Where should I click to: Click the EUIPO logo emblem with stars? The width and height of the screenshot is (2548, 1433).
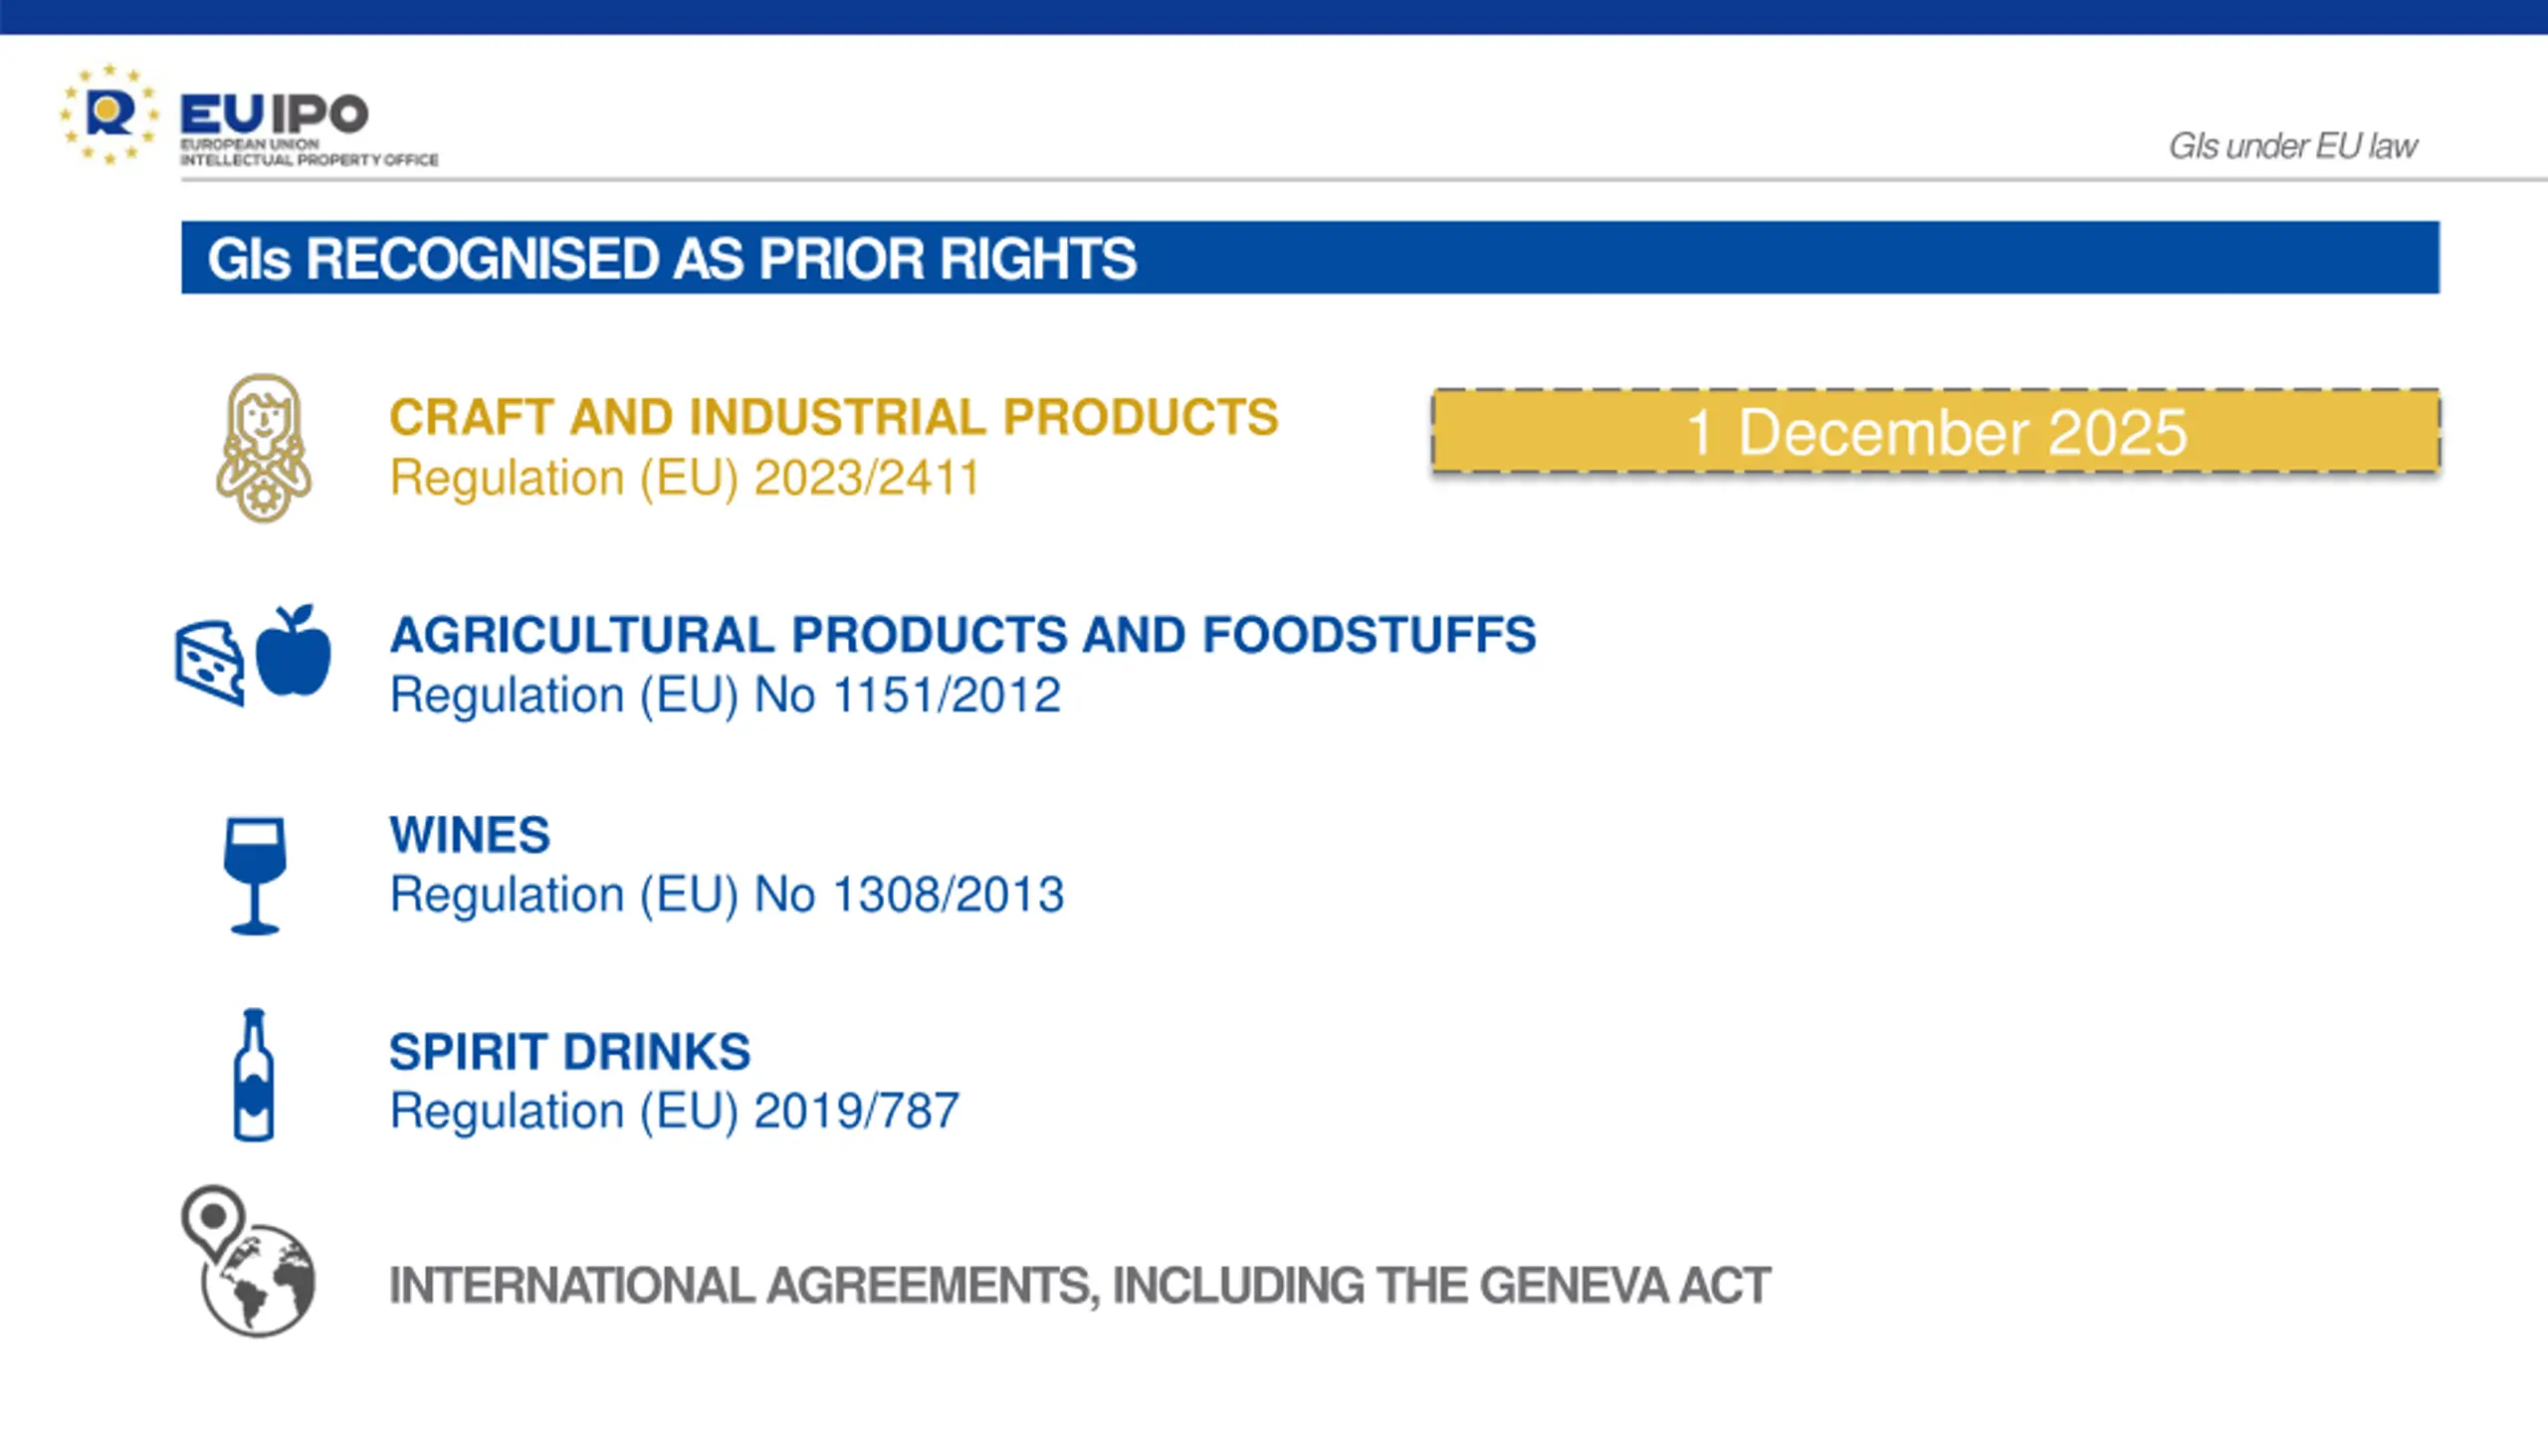(109, 113)
